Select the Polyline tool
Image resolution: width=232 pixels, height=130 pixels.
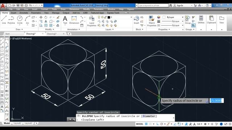(11, 20)
